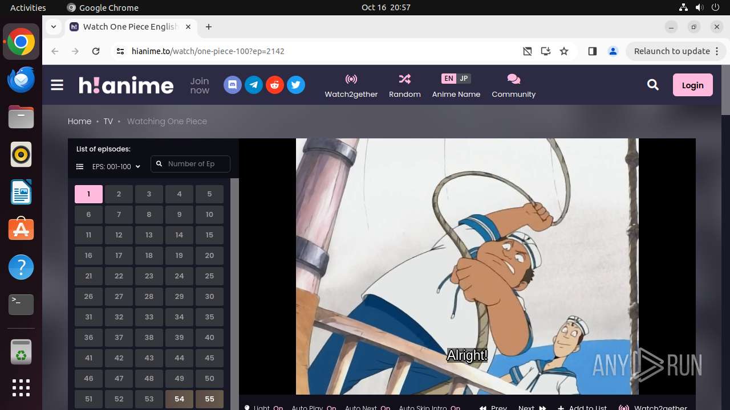The height and width of the screenshot is (410, 730).
Task: Open Activities overview
Action: click(28, 7)
